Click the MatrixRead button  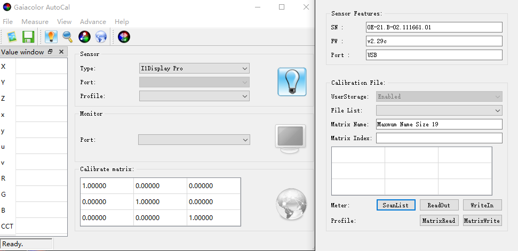tap(439, 221)
